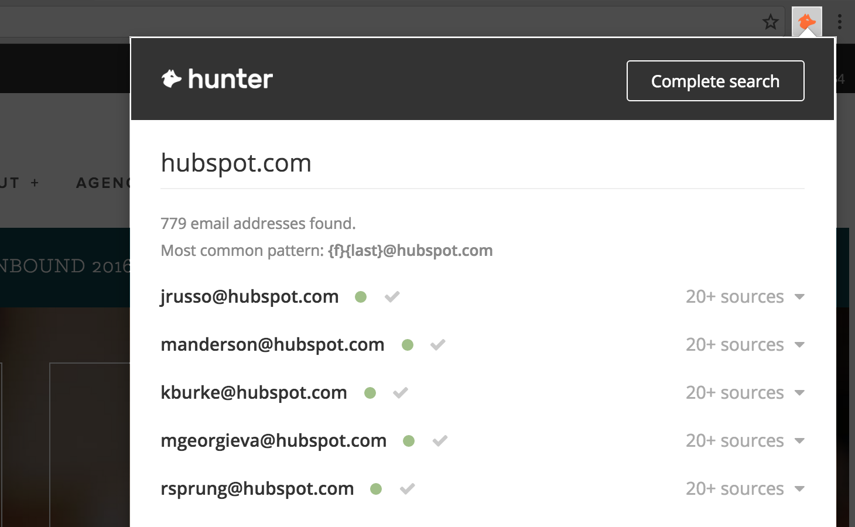Click the Hunter logo in popup header
855x527 pixels.
(x=217, y=80)
